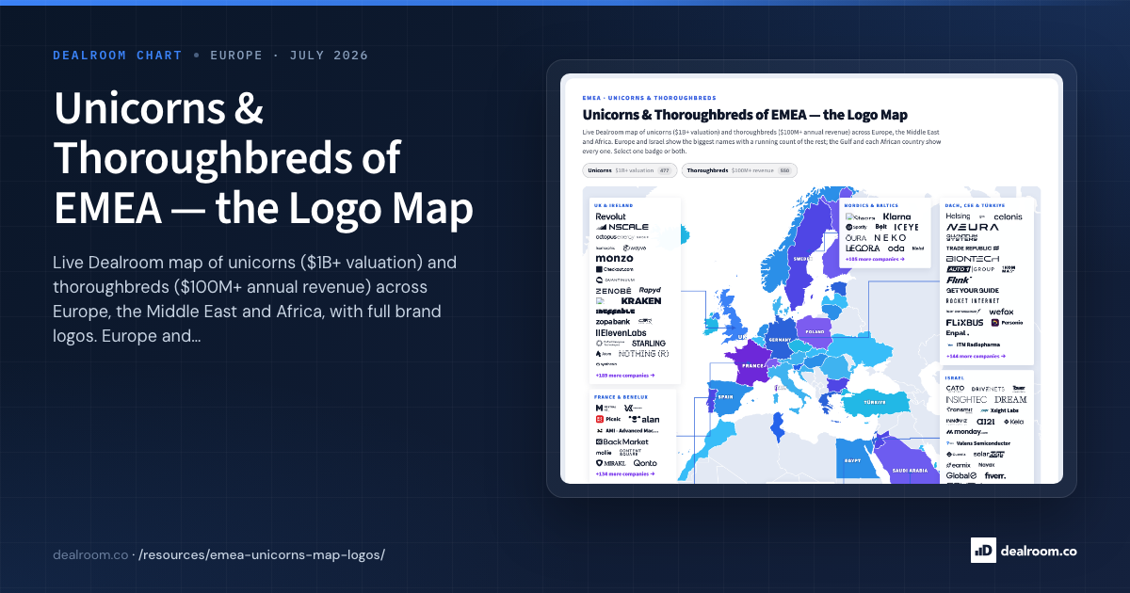Click the fiverr logo
The image size is (1130, 593).
click(996, 475)
